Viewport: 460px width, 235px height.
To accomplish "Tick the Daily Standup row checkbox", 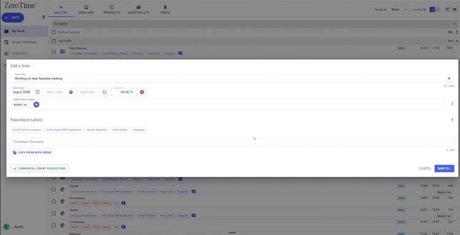I will click(54, 51).
